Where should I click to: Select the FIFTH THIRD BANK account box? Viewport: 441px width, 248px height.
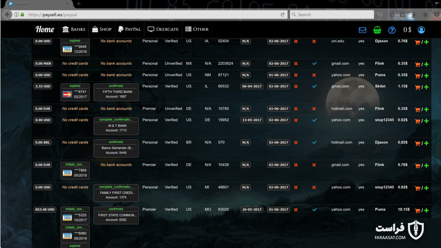pyautogui.click(x=116, y=92)
